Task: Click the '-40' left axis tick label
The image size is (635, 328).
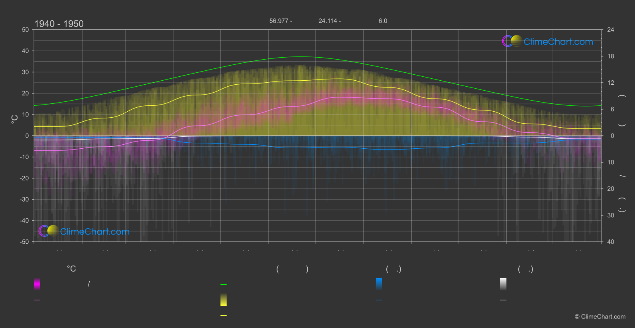Action: coord(24,221)
